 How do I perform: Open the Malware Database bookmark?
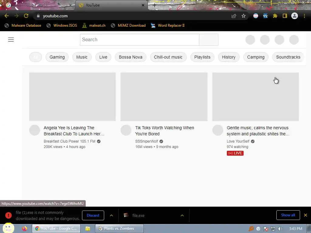click(x=23, y=25)
